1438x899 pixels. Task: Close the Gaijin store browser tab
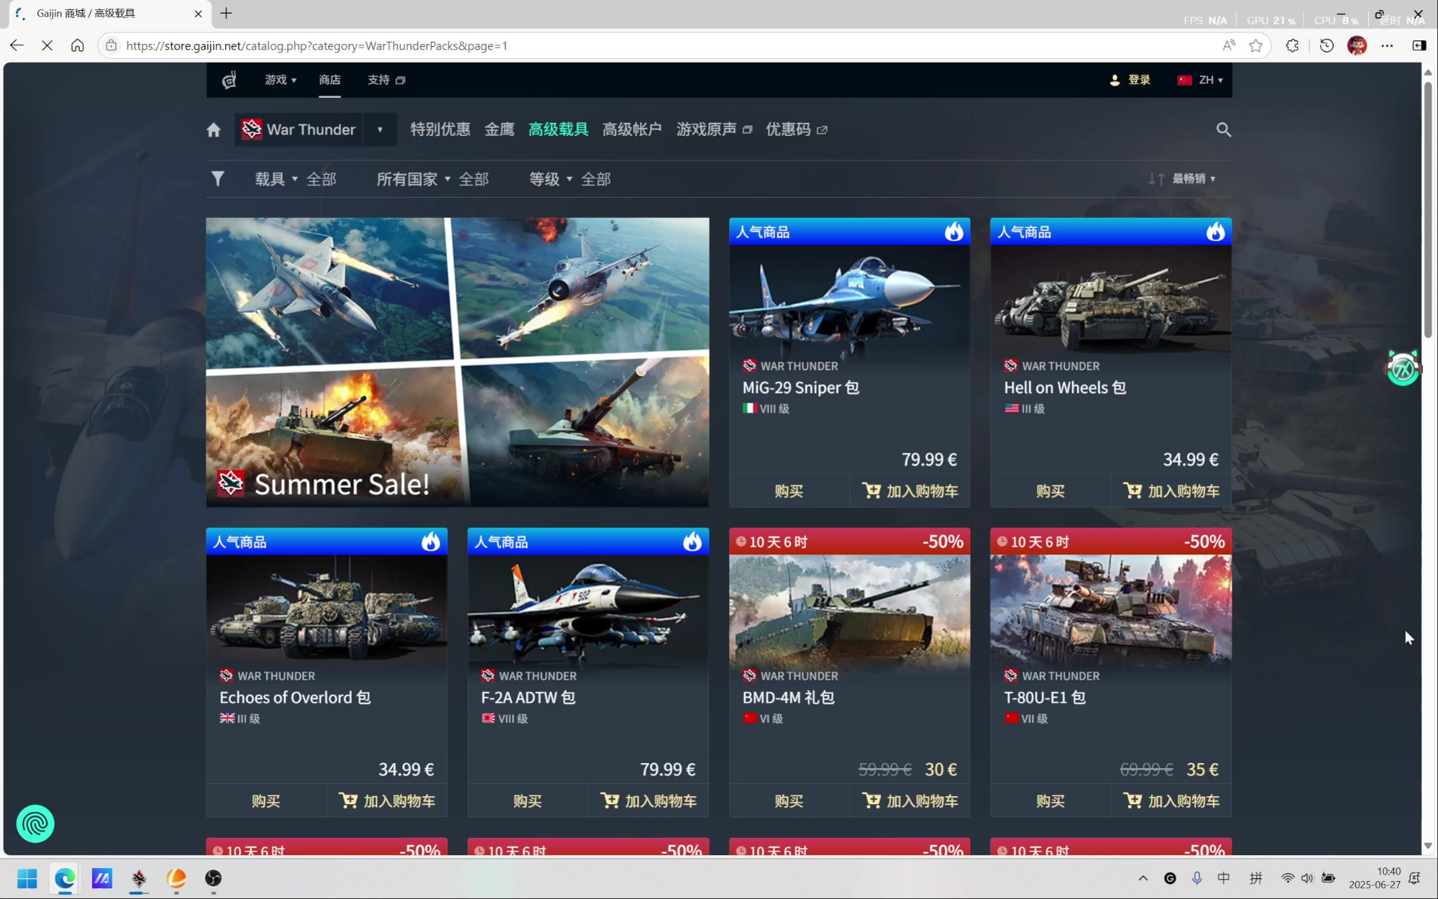(198, 14)
